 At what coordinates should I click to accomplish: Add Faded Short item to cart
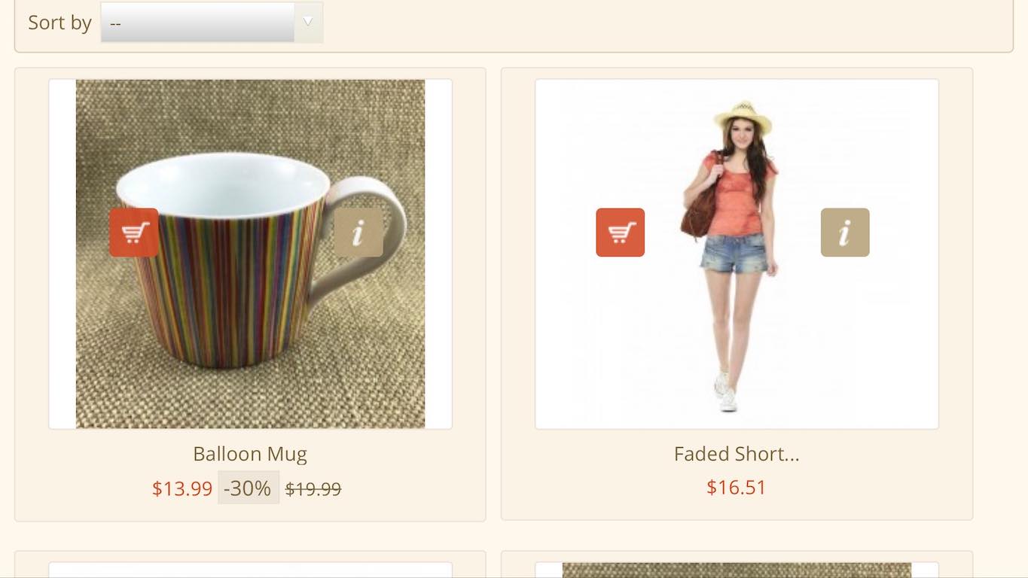click(621, 233)
